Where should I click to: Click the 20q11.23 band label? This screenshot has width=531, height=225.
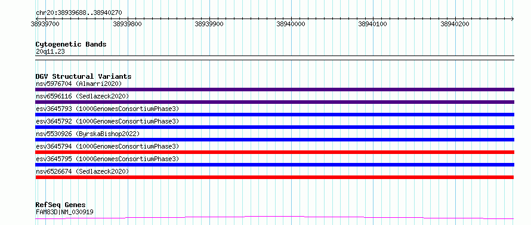[x=50, y=52]
